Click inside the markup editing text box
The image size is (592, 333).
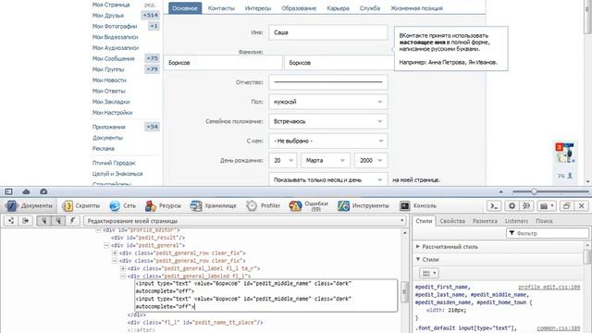265,295
